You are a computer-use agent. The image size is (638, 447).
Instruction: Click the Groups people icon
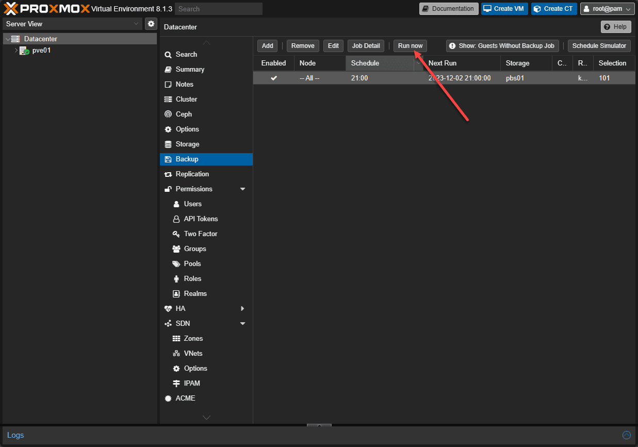pos(176,249)
